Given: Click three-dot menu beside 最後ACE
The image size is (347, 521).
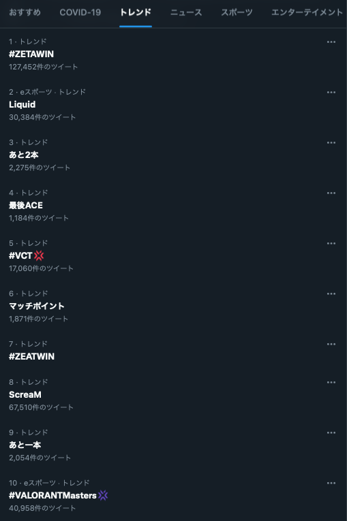Looking at the screenshot, I should coord(331,193).
